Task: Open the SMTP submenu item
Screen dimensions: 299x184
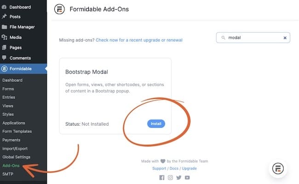Action: (x=8, y=174)
